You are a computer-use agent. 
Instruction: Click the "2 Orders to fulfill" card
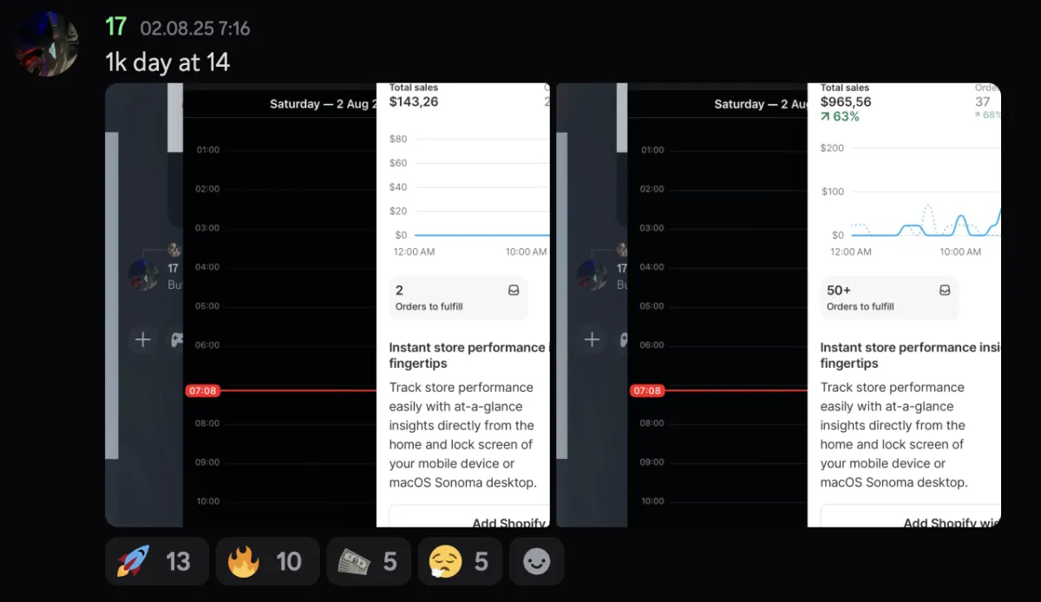tap(458, 298)
